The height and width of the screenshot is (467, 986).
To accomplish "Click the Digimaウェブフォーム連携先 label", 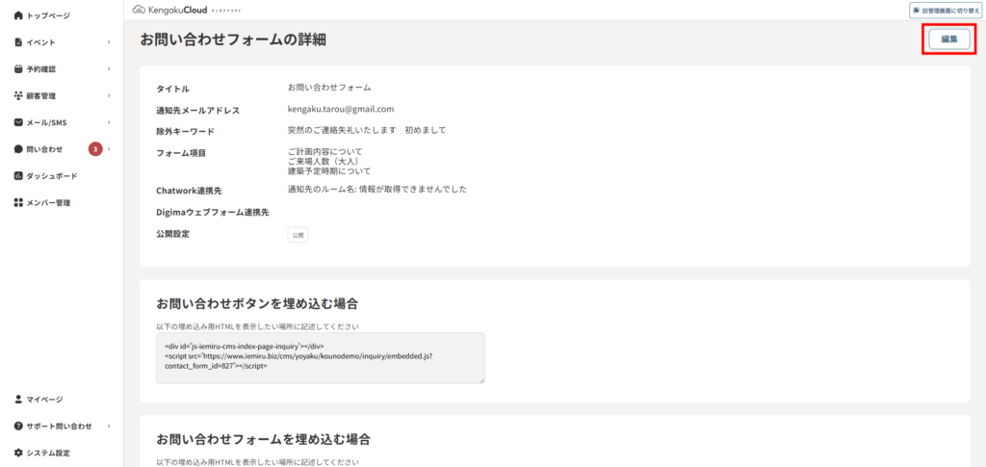I will point(213,213).
